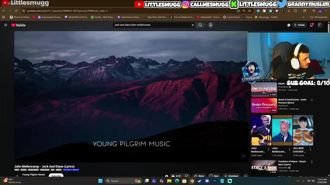Run search with the magnifier button
Viewport: 330px width, 185px height.
(200, 25)
